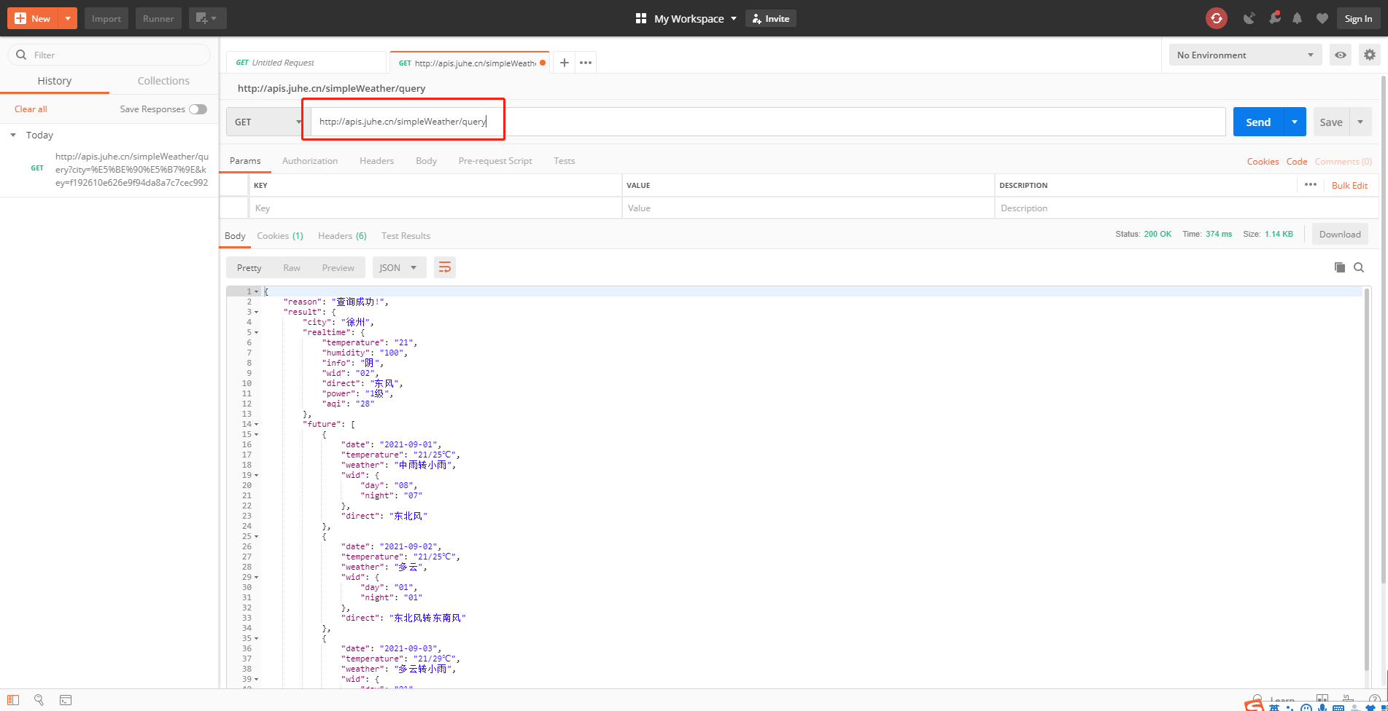Click the Key parameter input cell
The height and width of the screenshot is (711, 1388).
435,208
